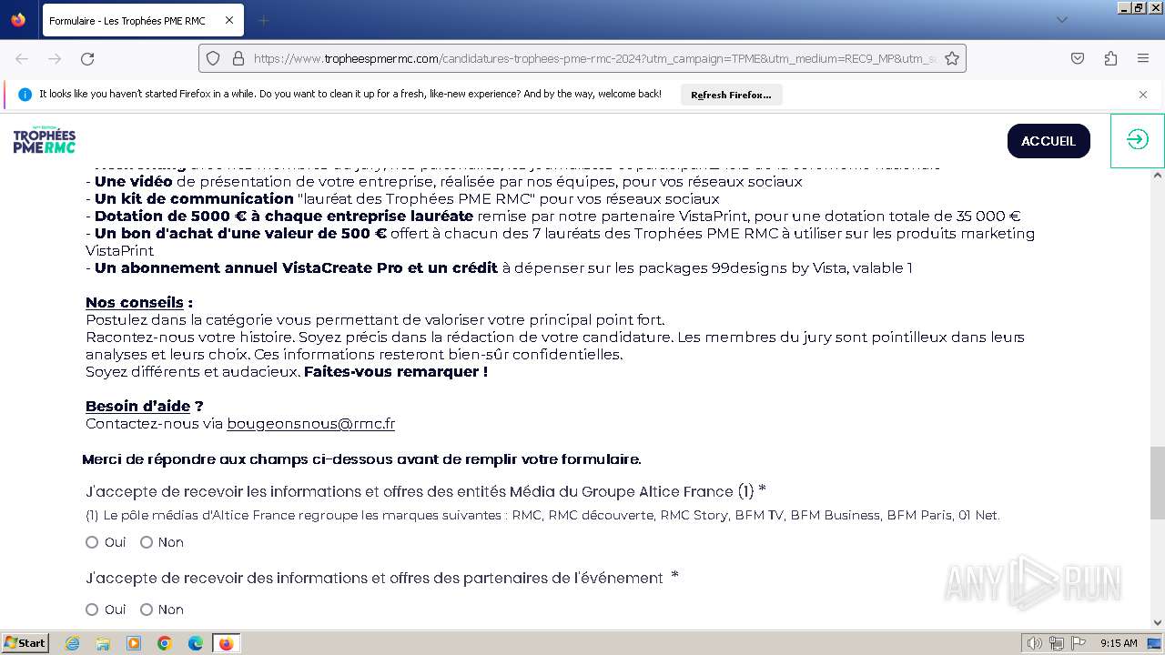Image resolution: width=1165 pixels, height=655 pixels.
Task: Click the ACCUEIL button
Action: [1048, 141]
